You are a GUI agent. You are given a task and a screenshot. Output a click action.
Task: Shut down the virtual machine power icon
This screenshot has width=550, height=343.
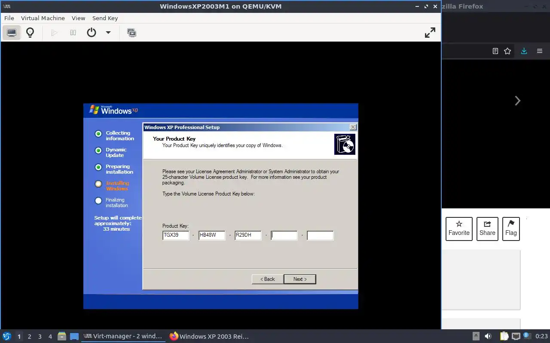click(x=92, y=33)
